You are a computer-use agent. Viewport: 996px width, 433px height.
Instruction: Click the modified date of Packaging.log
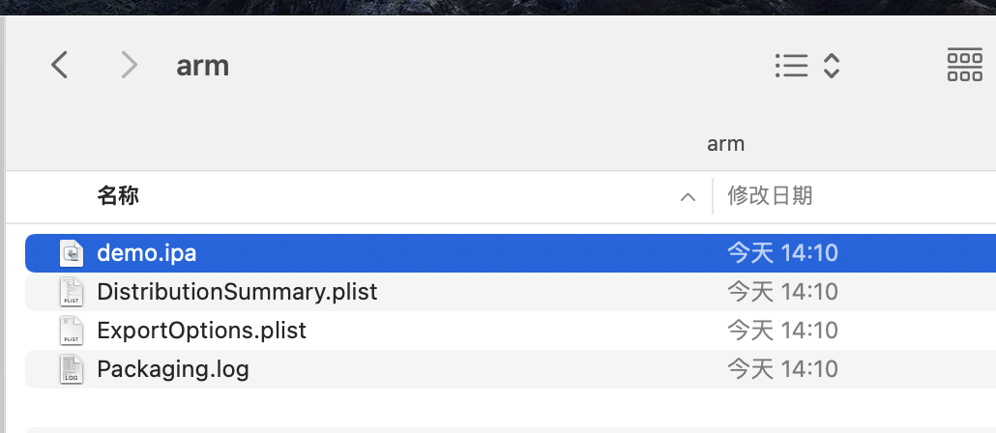[x=782, y=369]
